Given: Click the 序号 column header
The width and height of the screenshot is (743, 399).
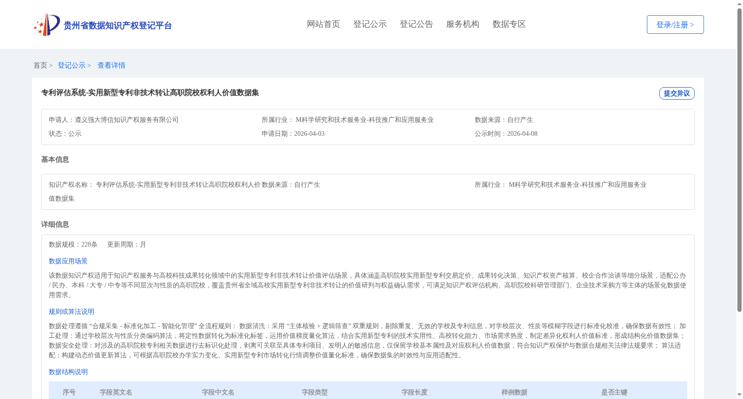Looking at the screenshot, I should [x=69, y=392].
